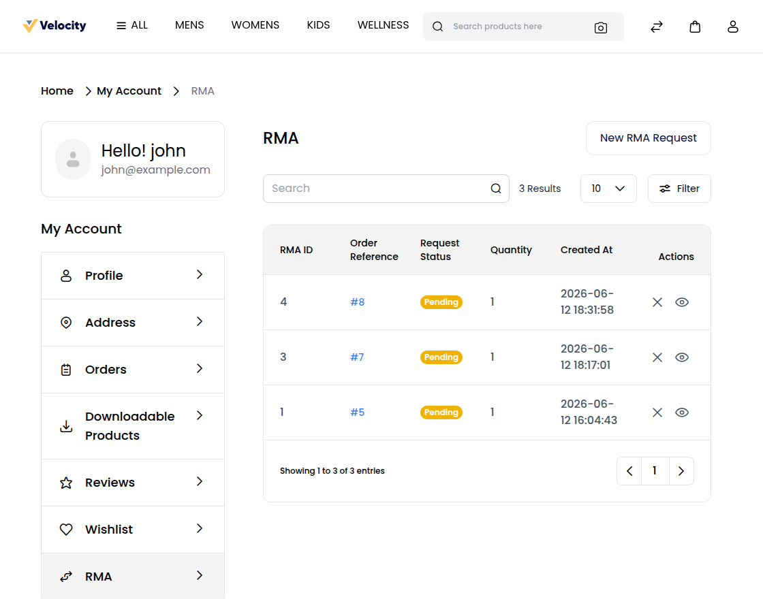Click the Velocity logo
The width and height of the screenshot is (763, 599).
(54, 26)
